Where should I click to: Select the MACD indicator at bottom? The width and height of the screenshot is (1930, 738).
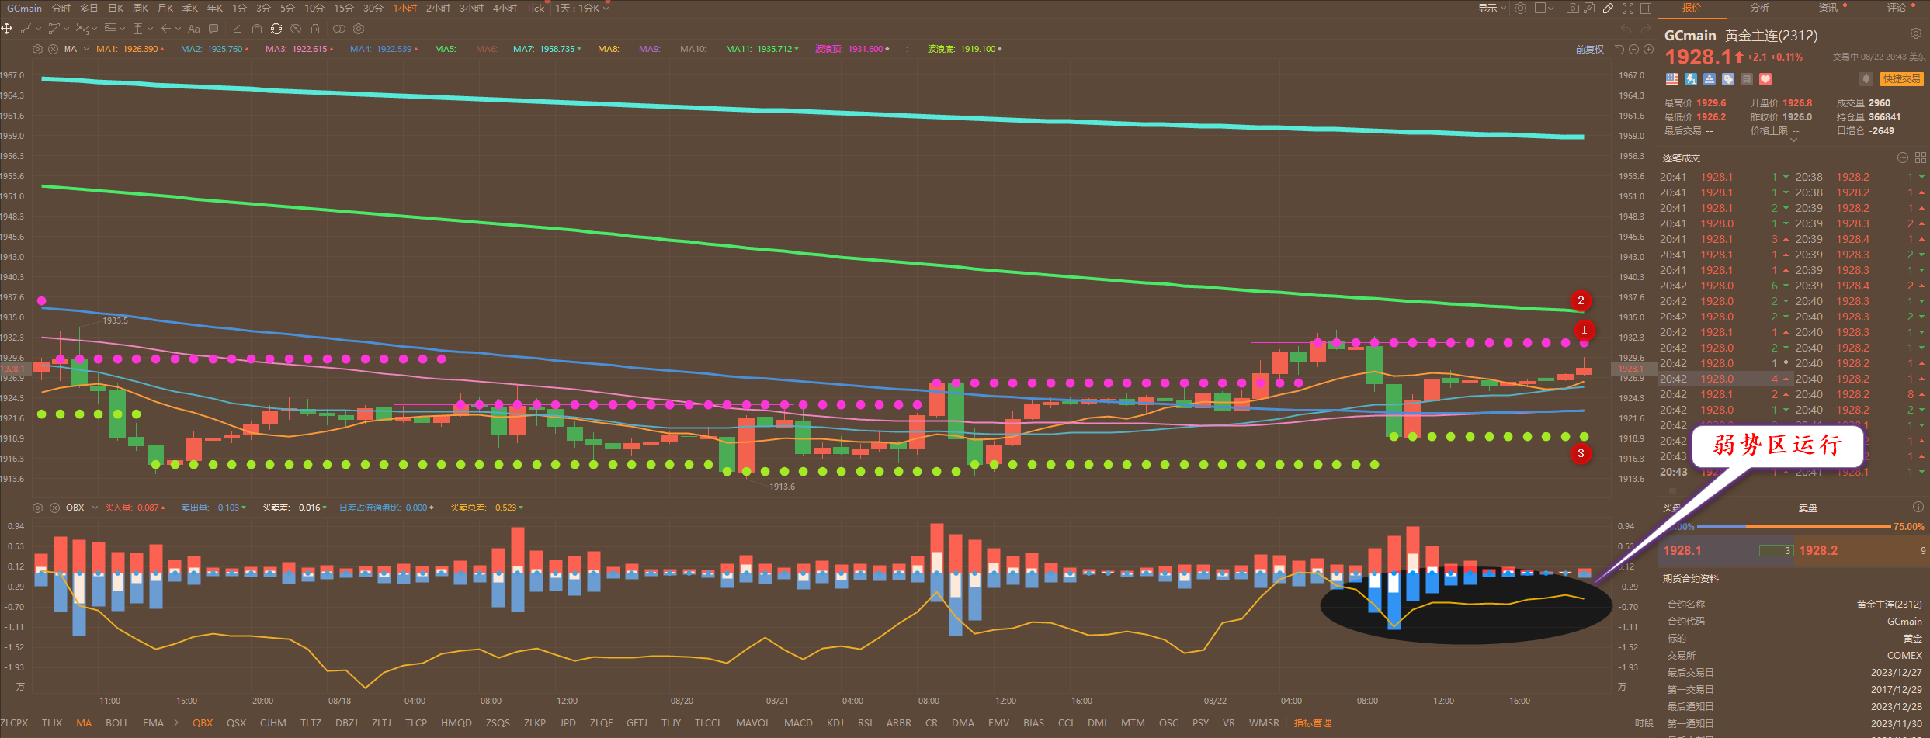tap(798, 722)
